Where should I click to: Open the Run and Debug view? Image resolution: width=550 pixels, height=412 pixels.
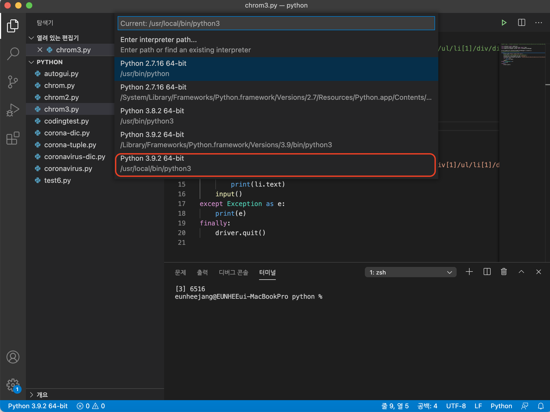13,110
